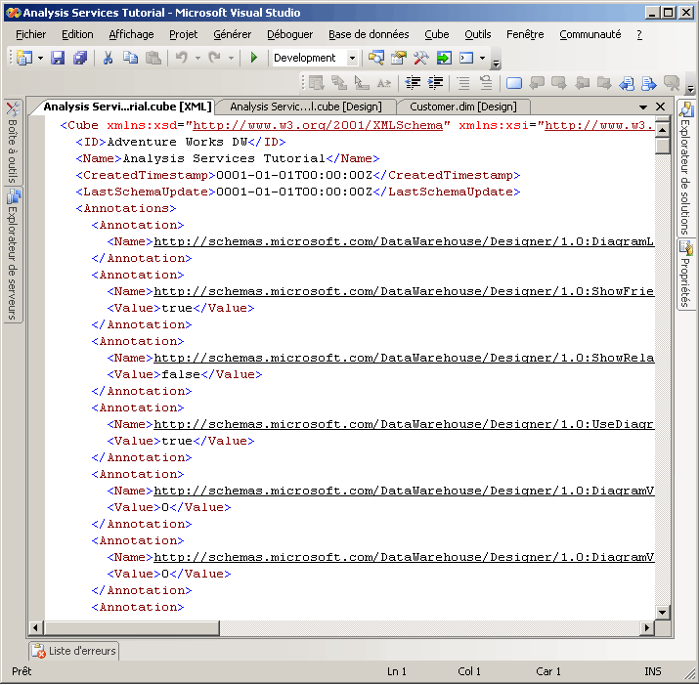699x685 pixels.
Task: Click the vertical scrollbar up arrow
Action: 663,130
